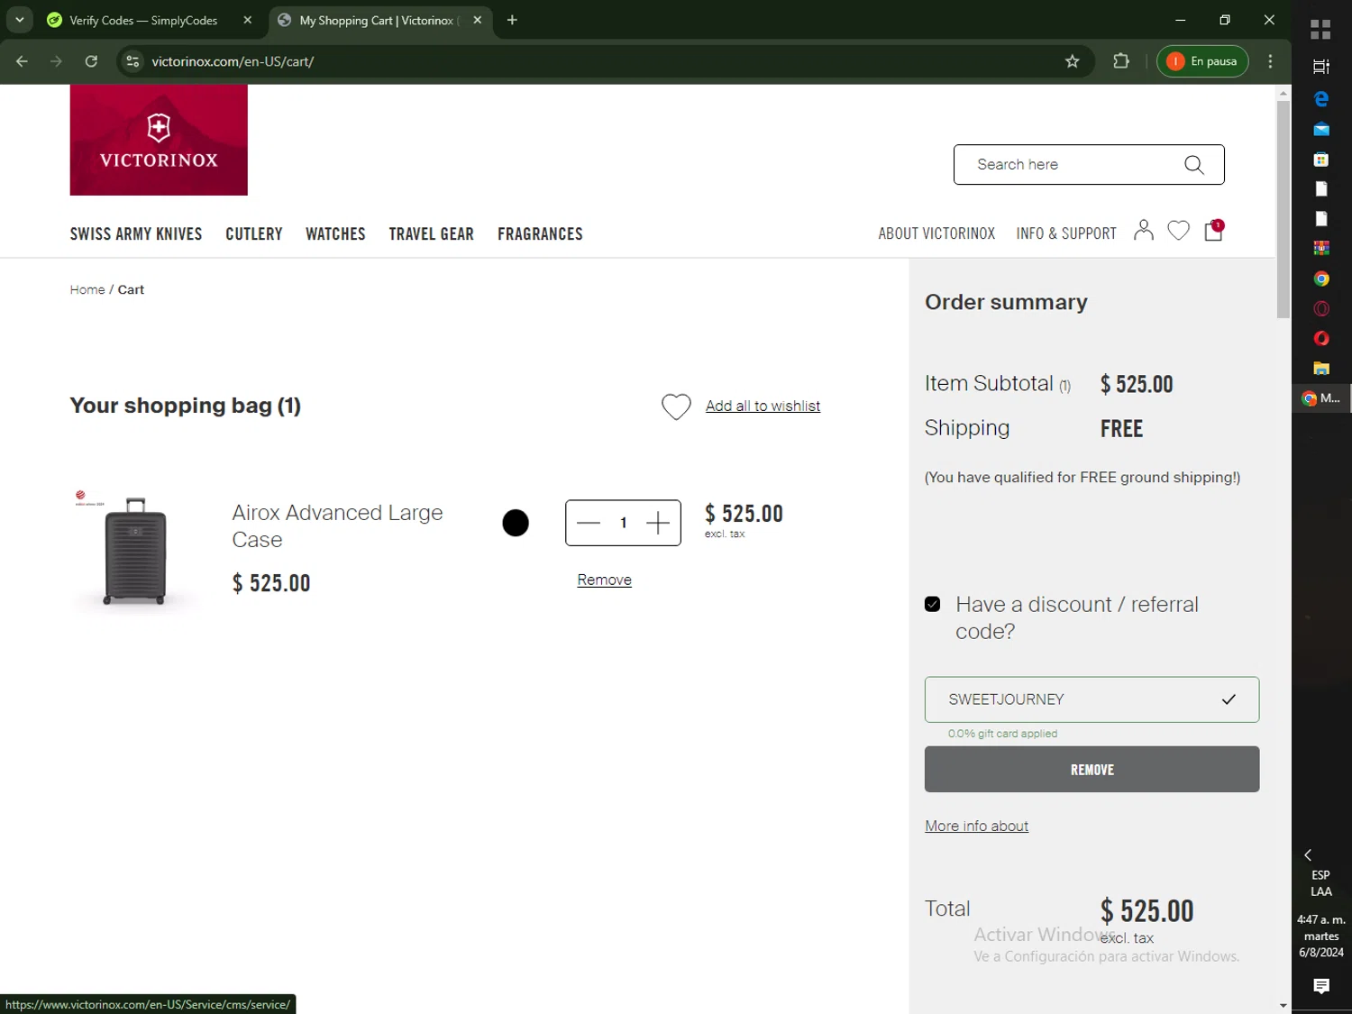Viewport: 1352px width, 1014px height.
Task: Click the Victorinox logo
Action: 159,140
